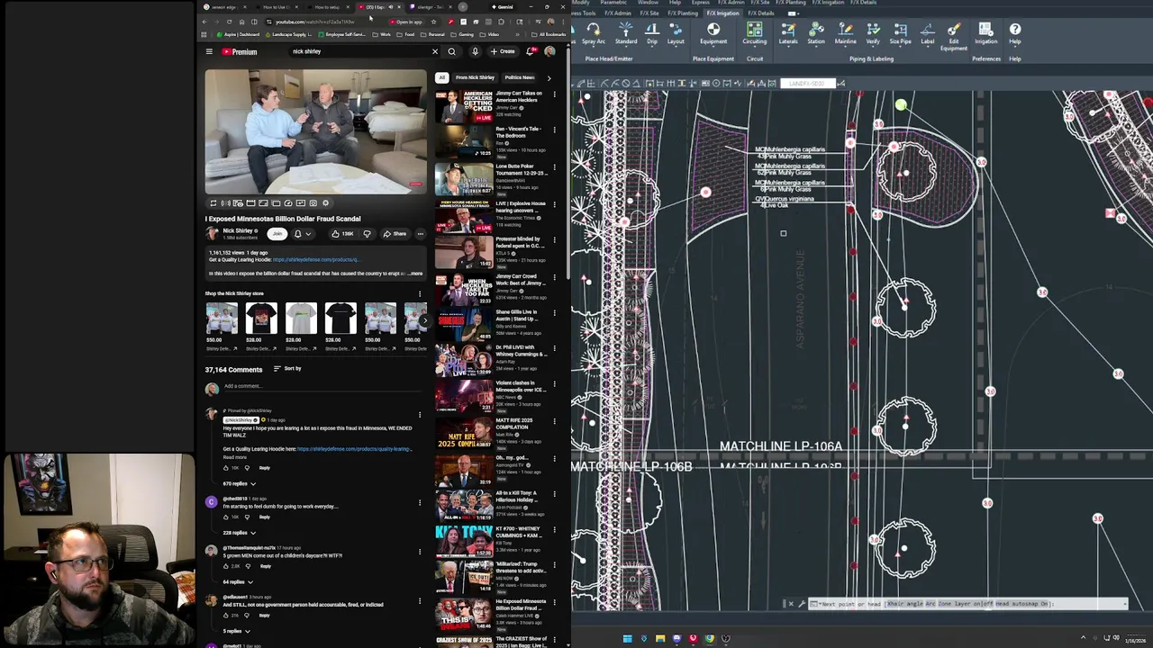Share the video using the Share button
The image size is (1153, 648).
[395, 234]
